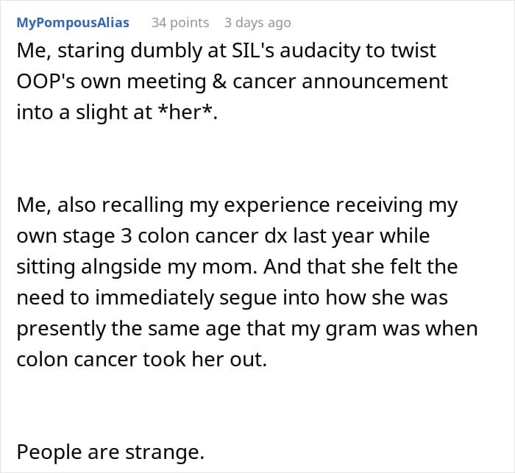Click the word audacity in first line
The image size is (515, 473).
(x=332, y=51)
